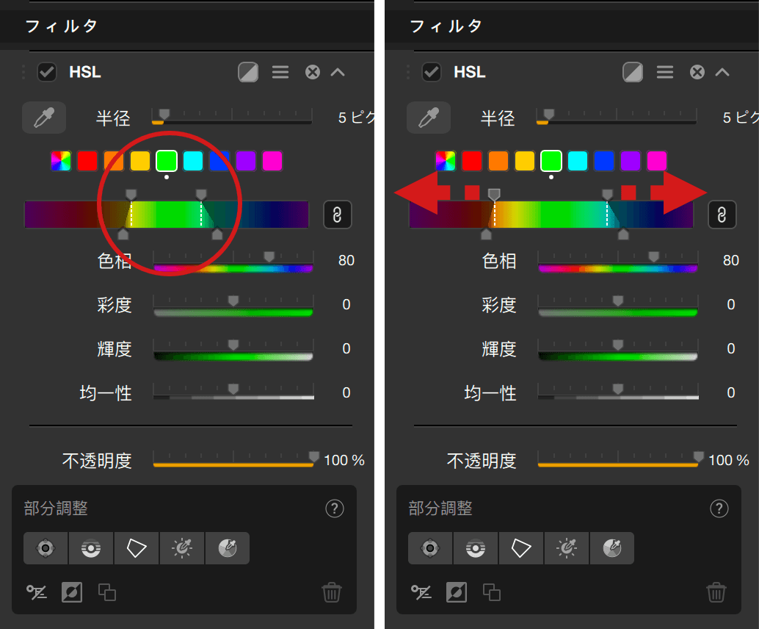Click the 均一性 slider handle in left panel

click(233, 389)
